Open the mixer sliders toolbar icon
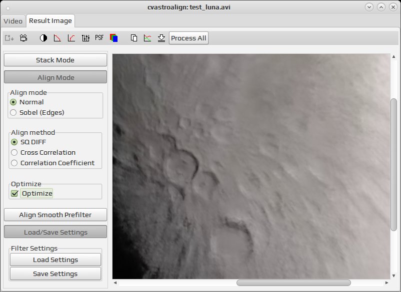This screenshot has width=401, height=292. pos(85,38)
